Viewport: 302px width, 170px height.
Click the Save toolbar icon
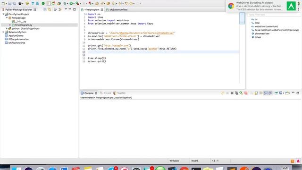[9, 3]
